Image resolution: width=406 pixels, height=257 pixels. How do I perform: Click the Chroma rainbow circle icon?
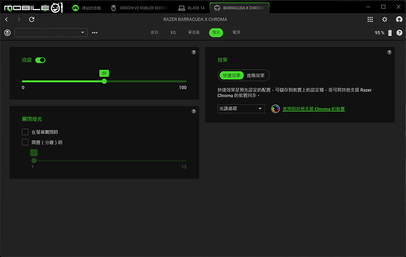tap(275, 109)
